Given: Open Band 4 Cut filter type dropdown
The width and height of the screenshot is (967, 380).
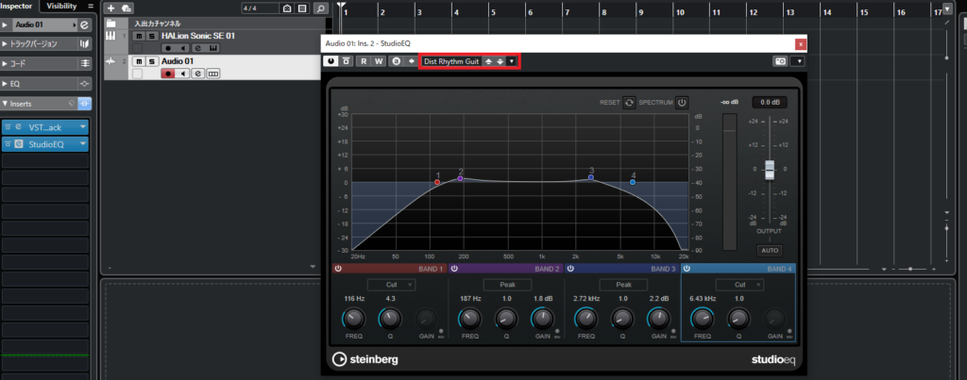Looking at the screenshot, I should tap(739, 285).
